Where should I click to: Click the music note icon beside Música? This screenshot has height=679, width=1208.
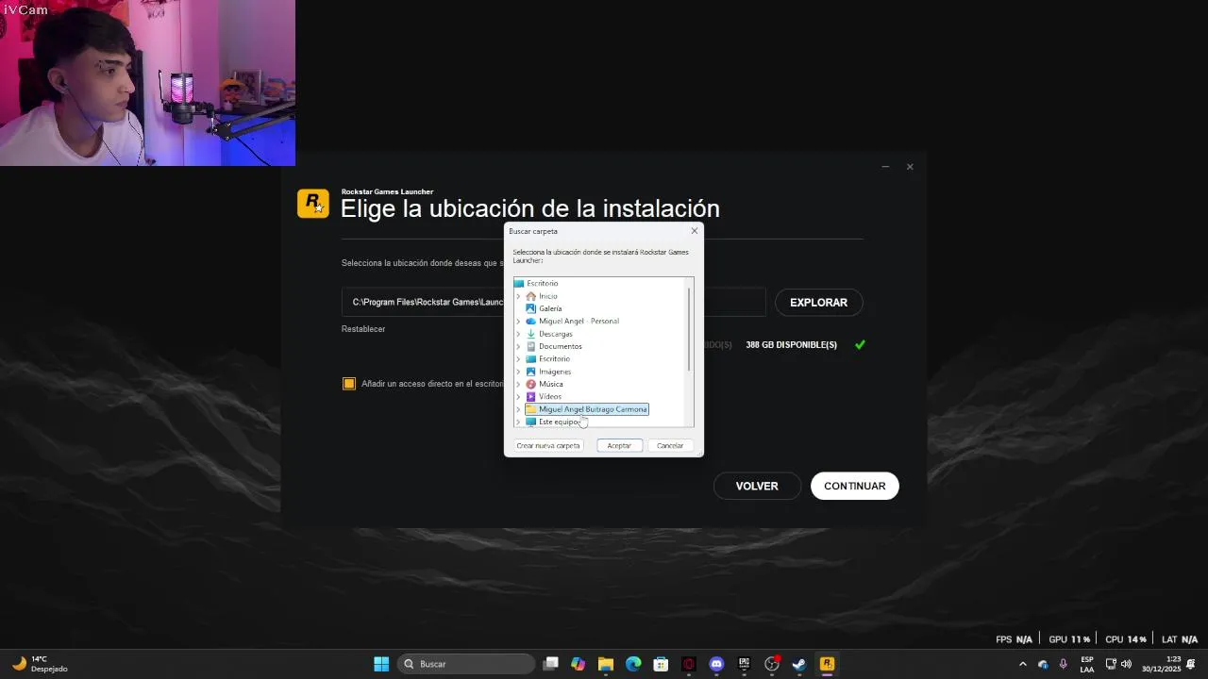[x=530, y=384]
